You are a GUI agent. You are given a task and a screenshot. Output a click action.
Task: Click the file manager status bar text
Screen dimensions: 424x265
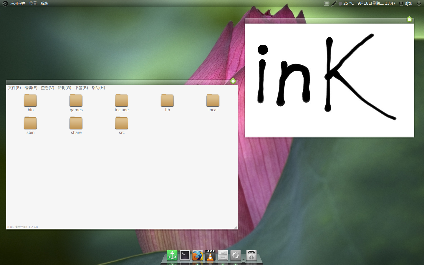[x=23, y=227]
